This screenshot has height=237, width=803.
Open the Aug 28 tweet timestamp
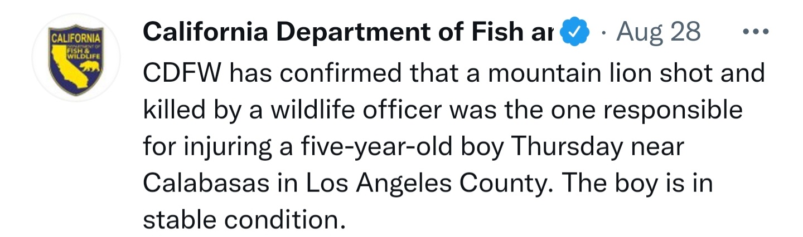(659, 33)
